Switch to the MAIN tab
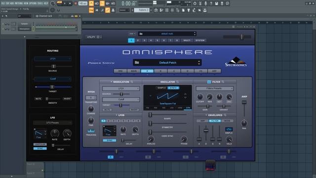The height and width of the screenshot is (178, 316). pyautogui.click(x=134, y=71)
